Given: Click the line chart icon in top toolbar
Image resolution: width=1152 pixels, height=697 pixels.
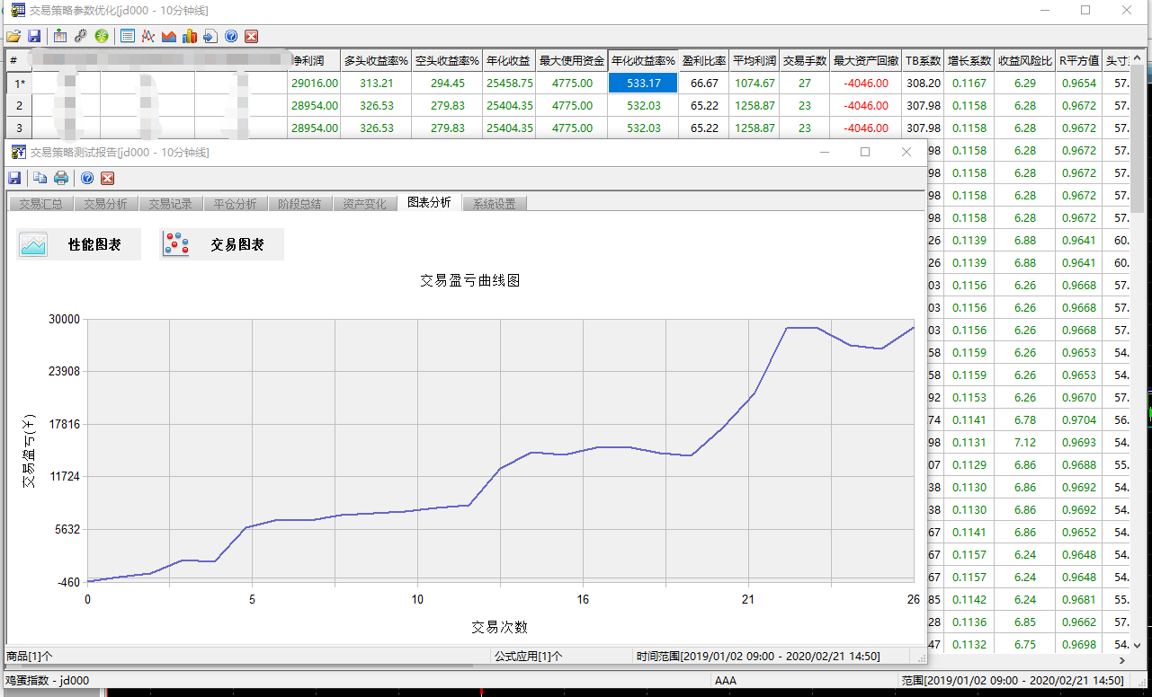Looking at the screenshot, I should tap(147, 36).
